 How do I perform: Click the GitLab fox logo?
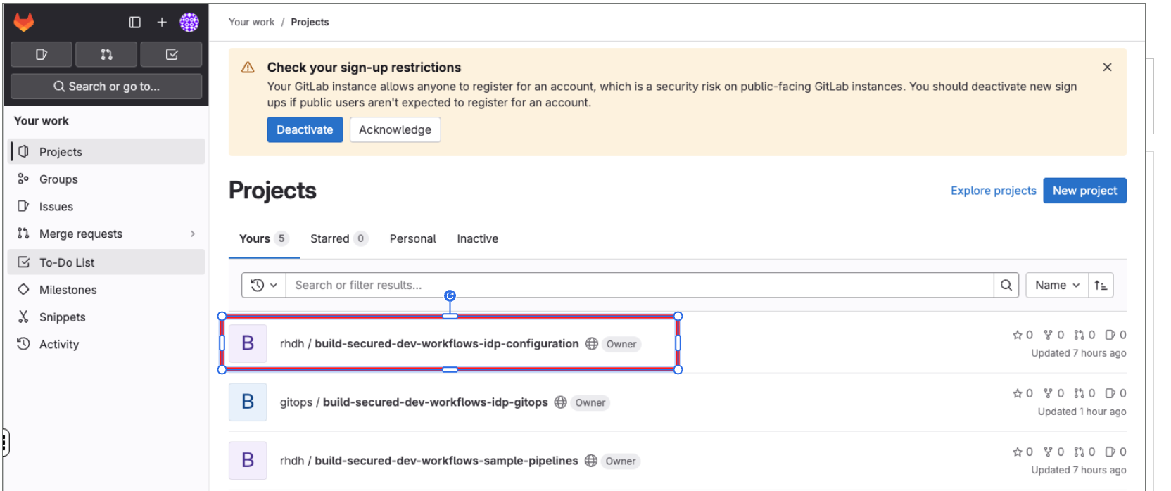24,23
